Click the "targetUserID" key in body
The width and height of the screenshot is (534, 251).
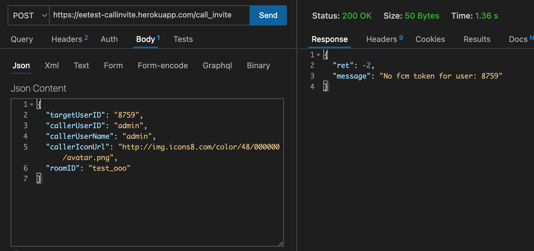tap(76, 115)
